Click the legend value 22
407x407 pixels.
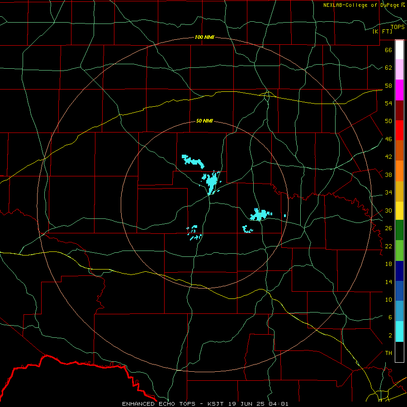388,246
